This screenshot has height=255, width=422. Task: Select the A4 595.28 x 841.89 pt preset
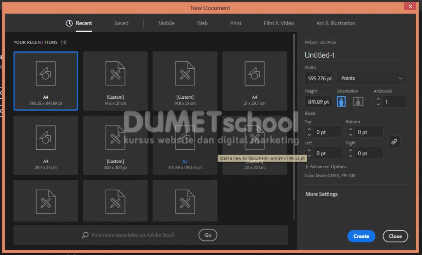click(46, 81)
